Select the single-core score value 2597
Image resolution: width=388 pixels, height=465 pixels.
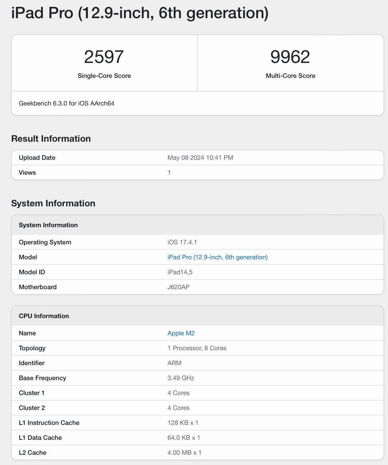pyautogui.click(x=104, y=57)
